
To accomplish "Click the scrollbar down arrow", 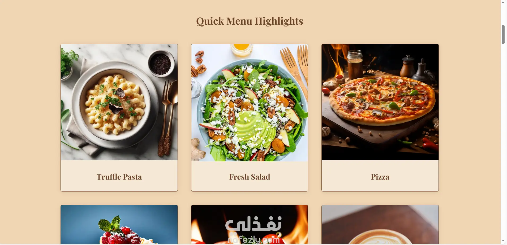I will [503, 241].
